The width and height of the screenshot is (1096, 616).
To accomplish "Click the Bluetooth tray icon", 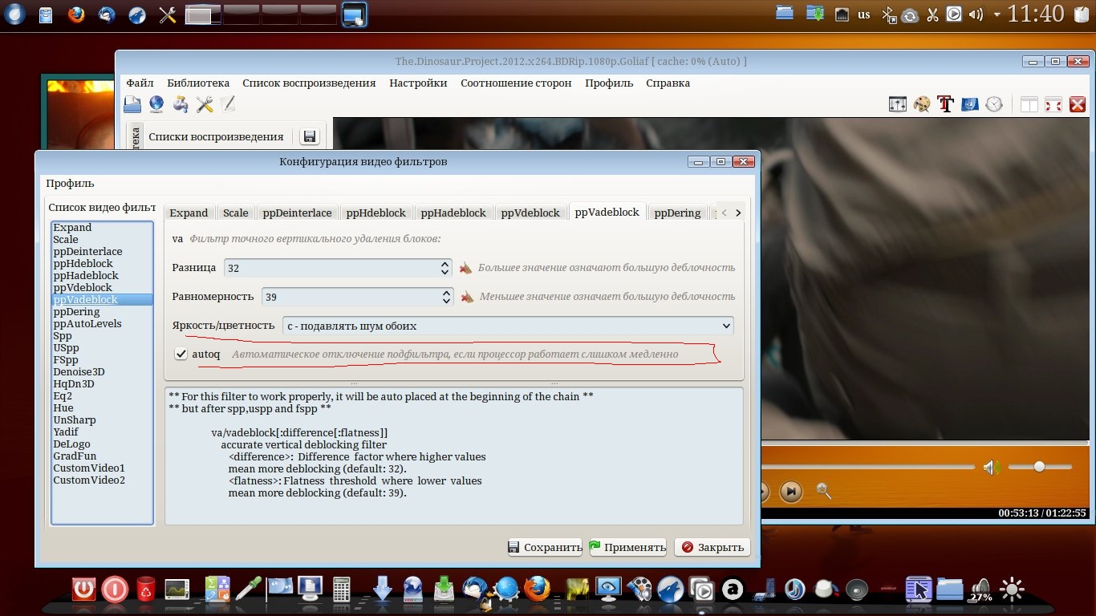I will coord(888,14).
